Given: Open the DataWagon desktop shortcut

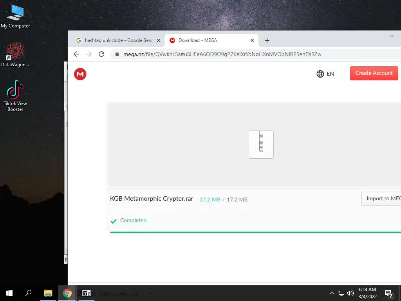Looking at the screenshot, I should (15, 55).
